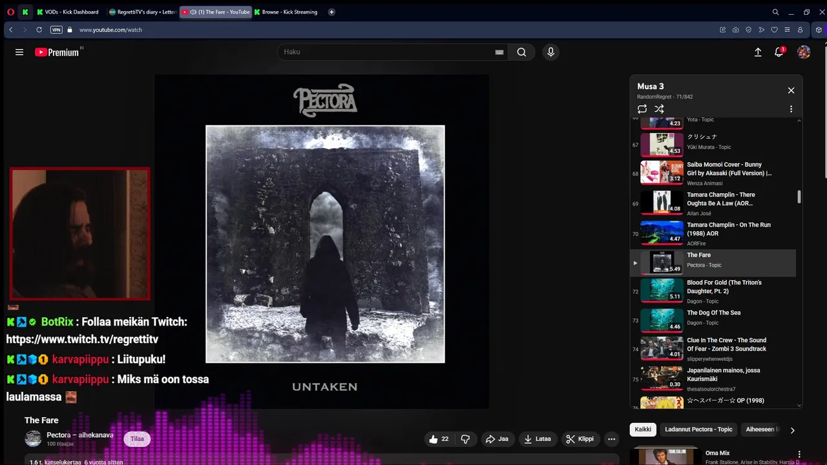Viewport: 827px width, 465px height.
Task: Open the account avatar menu
Action: click(804, 52)
